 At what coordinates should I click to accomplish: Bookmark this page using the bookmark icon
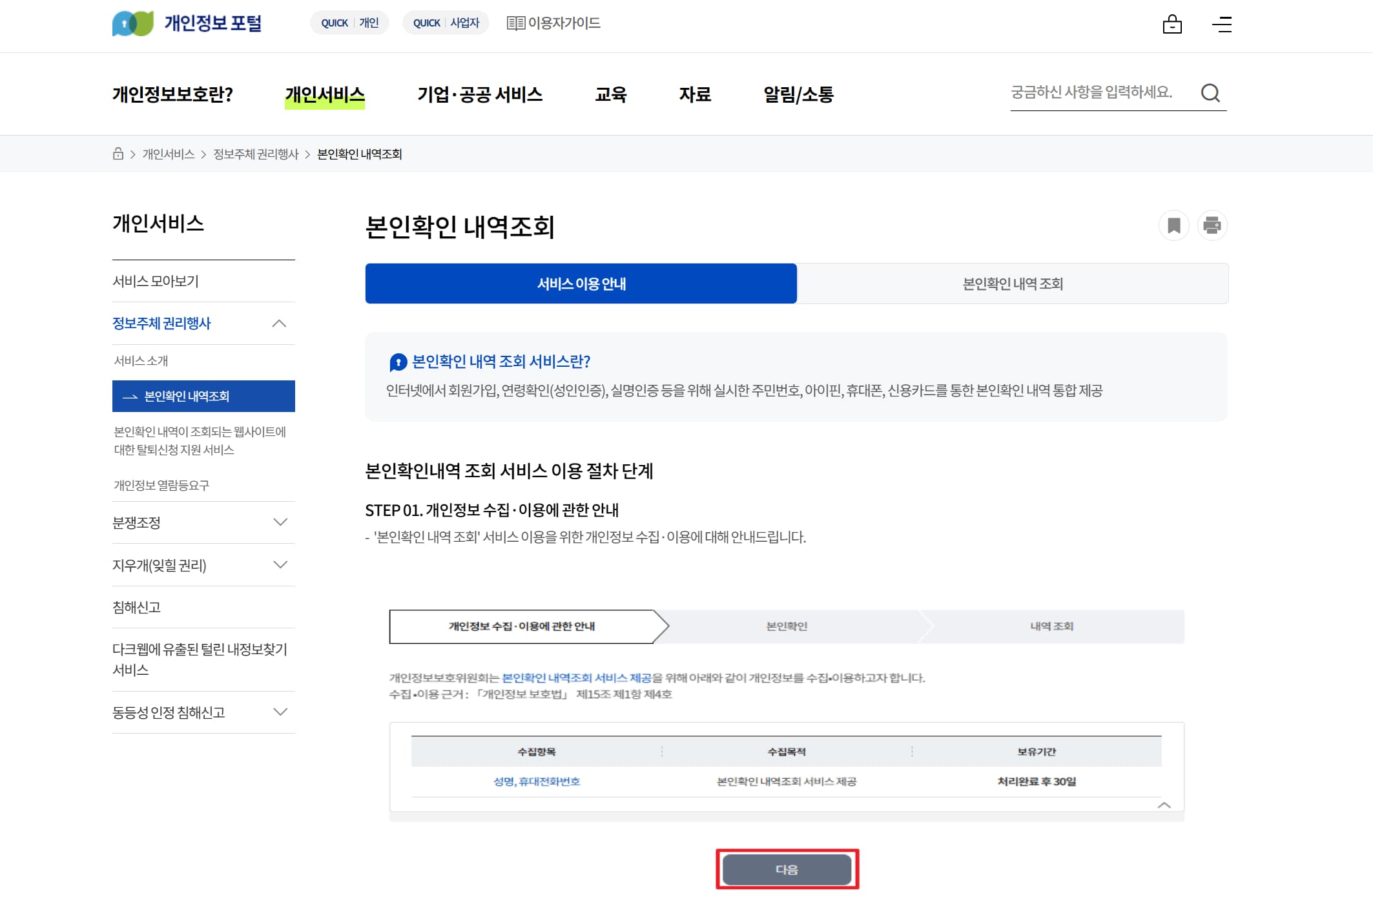coord(1174,225)
